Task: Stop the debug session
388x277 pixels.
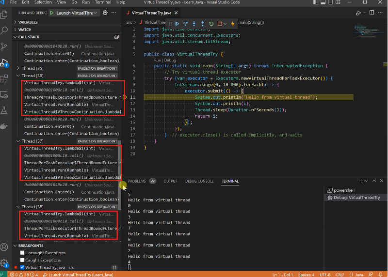Action: tap(220, 24)
